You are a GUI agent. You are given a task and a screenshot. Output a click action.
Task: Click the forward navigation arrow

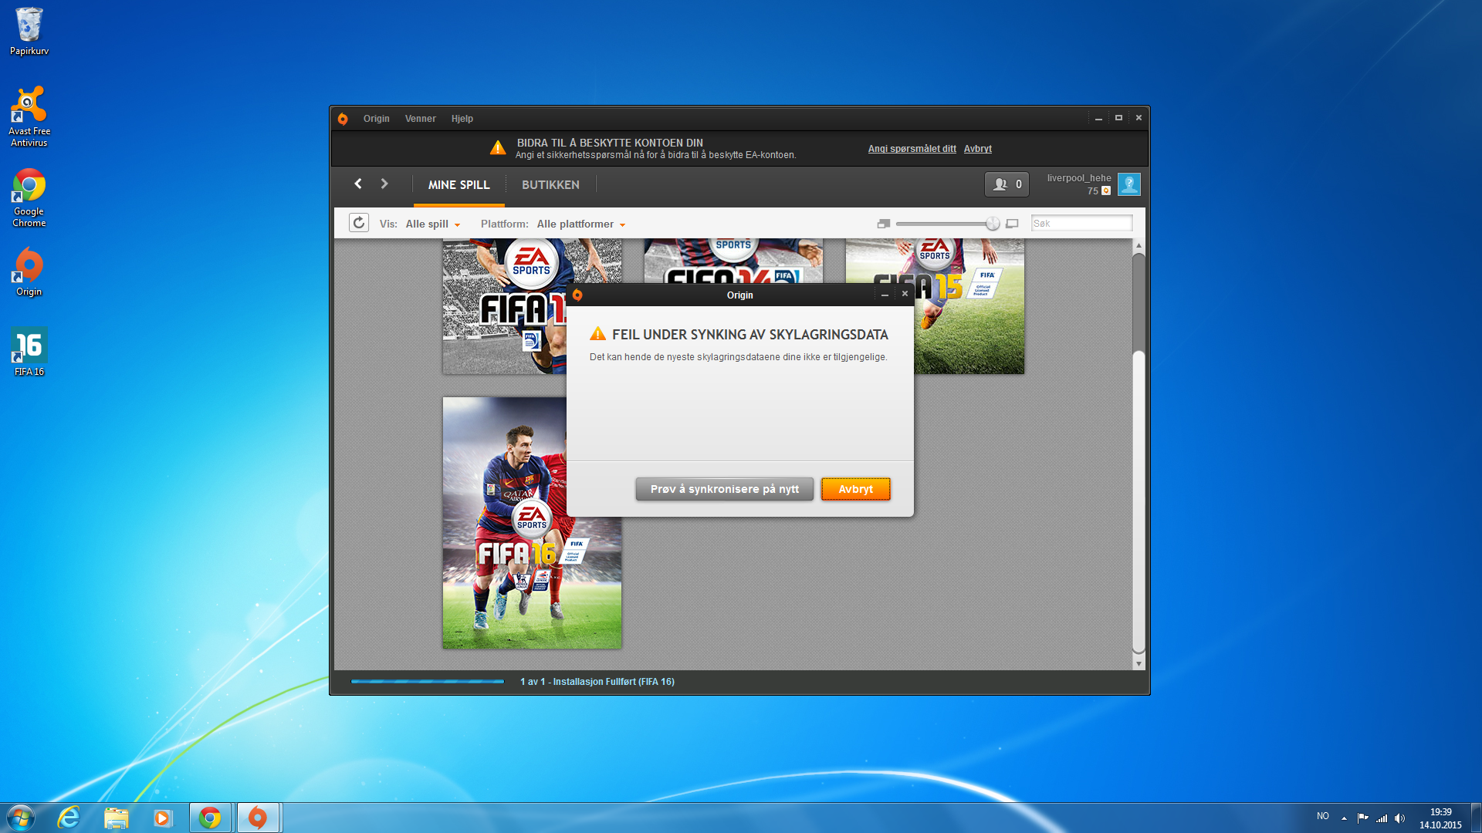pyautogui.click(x=384, y=184)
